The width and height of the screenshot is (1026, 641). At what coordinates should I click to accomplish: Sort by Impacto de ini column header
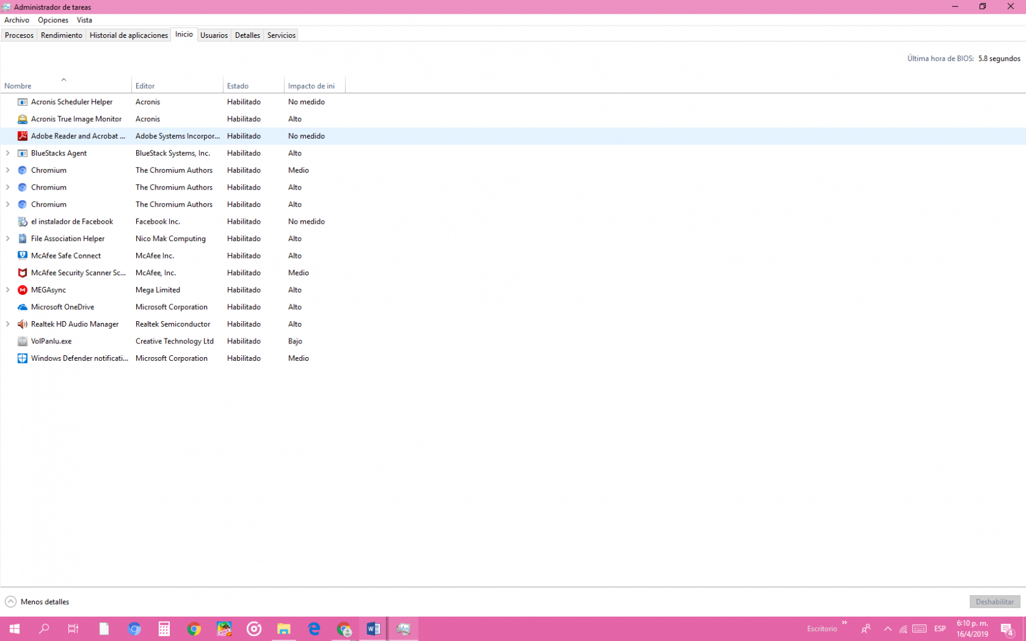coord(315,86)
